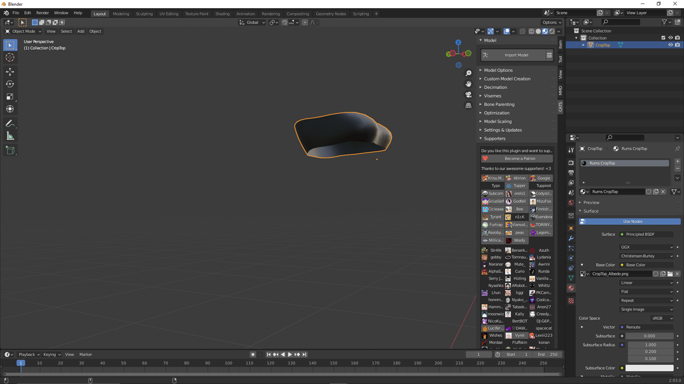
Task: Select the Cursor tool in the toolbar
Action: click(10, 57)
